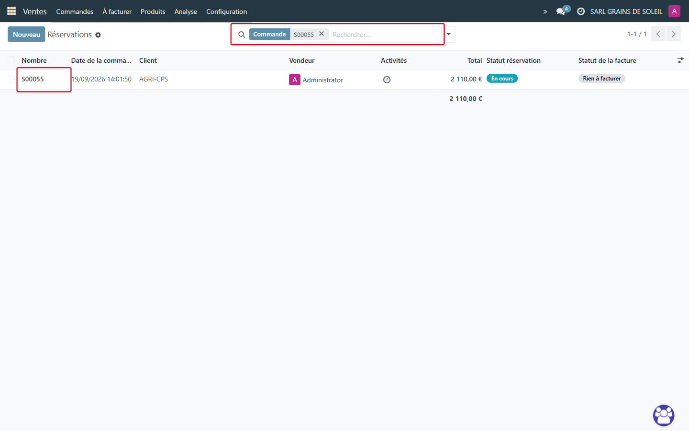This screenshot has width=689, height=431.
Task: Go to previous page arrow
Action: pyautogui.click(x=658, y=34)
